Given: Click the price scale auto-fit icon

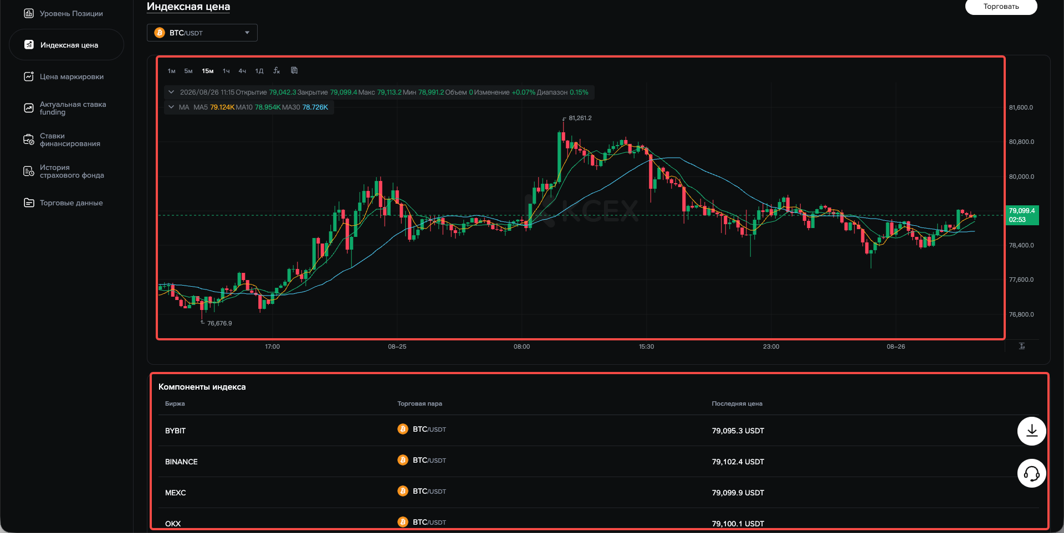Looking at the screenshot, I should click(x=1022, y=346).
